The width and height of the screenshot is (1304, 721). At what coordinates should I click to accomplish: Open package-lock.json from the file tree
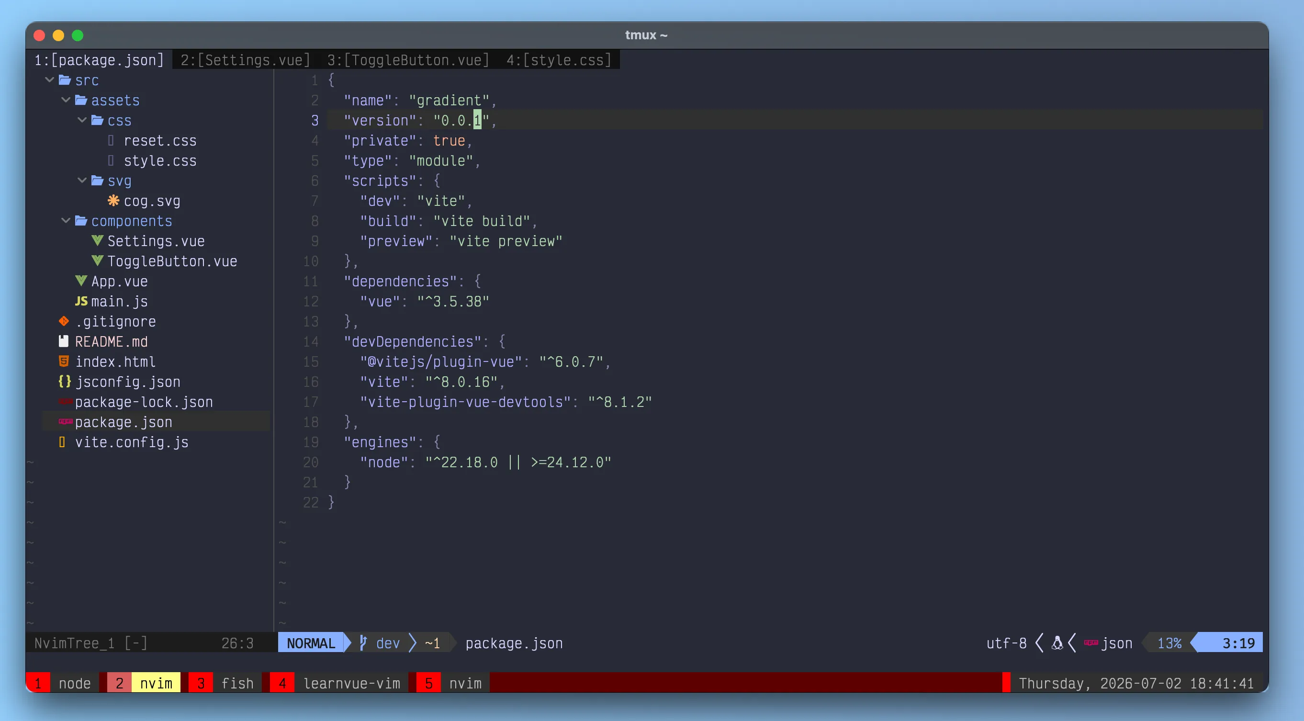pos(144,402)
